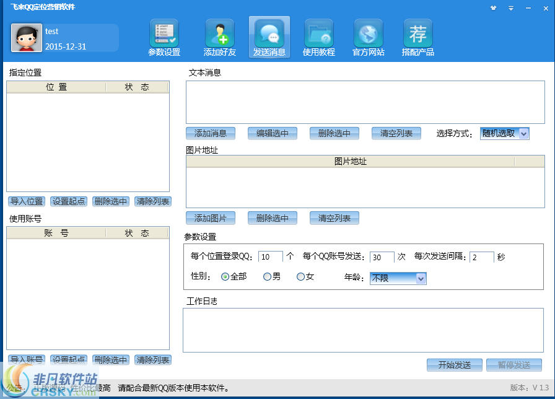The width and height of the screenshot is (555, 399).
Task: Click 删除选中 under text messages
Action: coord(334,133)
